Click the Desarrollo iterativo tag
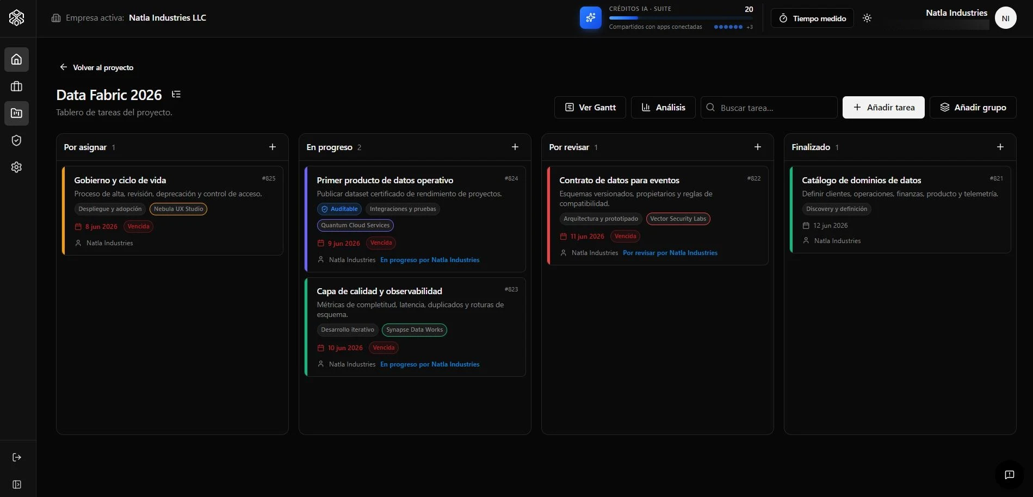This screenshot has width=1033, height=497. pos(348,330)
